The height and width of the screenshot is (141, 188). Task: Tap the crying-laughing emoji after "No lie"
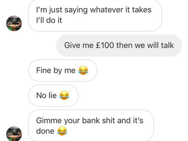point(64,95)
